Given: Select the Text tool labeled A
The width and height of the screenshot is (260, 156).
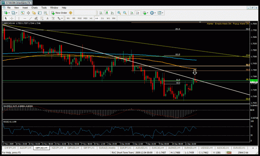Looking at the screenshot, I should tap(47, 18).
